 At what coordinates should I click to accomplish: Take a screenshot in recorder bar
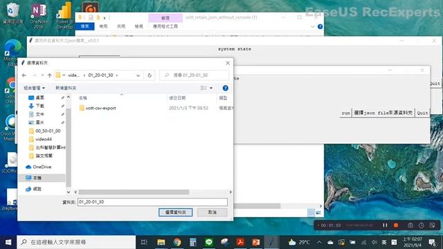click(x=410, y=225)
